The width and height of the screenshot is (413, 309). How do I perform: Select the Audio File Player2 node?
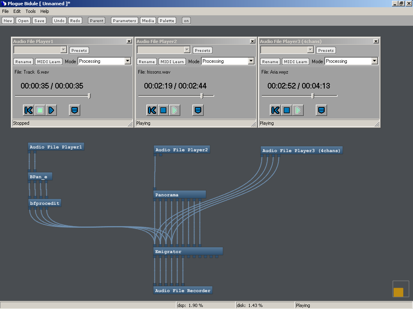point(181,150)
